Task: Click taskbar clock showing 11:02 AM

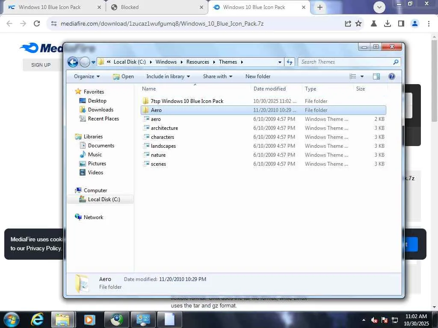Action: tap(416, 320)
